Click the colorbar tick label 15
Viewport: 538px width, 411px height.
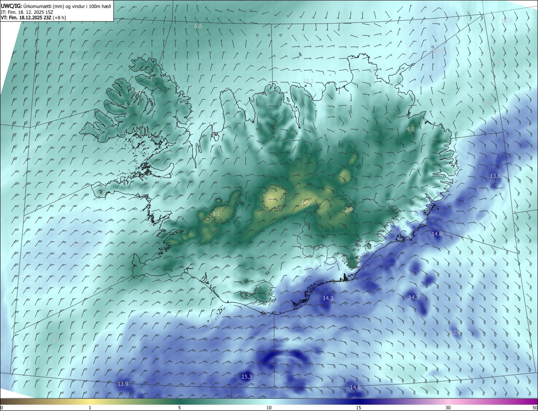[x=359, y=408]
